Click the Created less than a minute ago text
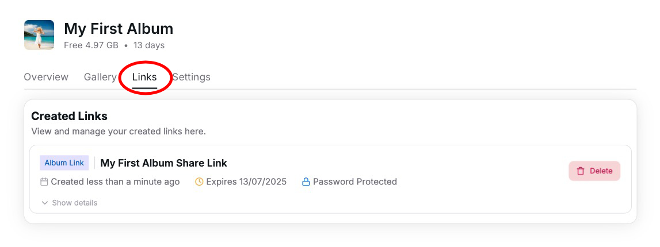The height and width of the screenshot is (247, 660). pos(115,182)
